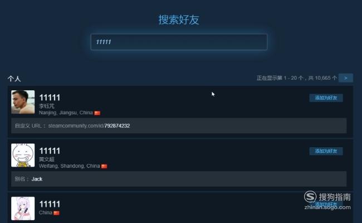Image resolution: width=362 pixels, height=223 pixels.
Task: Open third 11111 profile name link
Action: tap(50, 204)
